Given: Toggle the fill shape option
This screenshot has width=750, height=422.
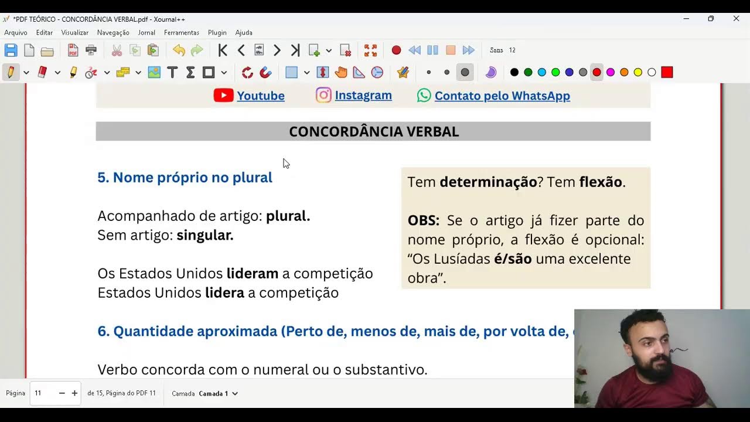Looking at the screenshot, I should coord(491,73).
